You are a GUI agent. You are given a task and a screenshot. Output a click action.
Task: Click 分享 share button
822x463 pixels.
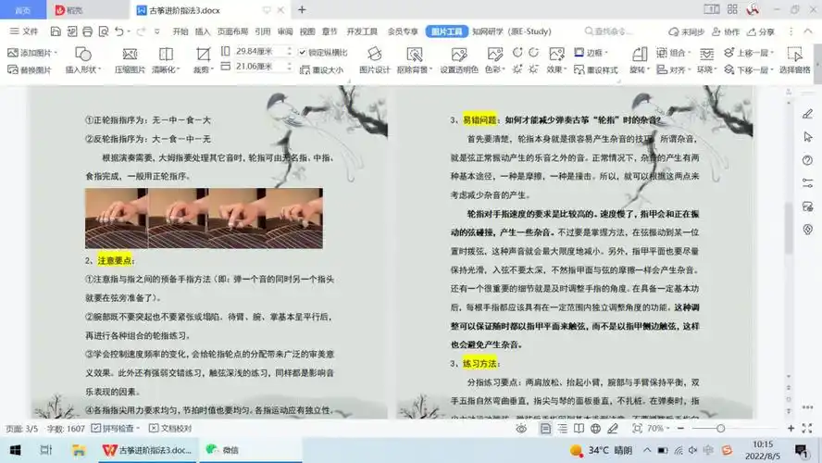point(761,32)
